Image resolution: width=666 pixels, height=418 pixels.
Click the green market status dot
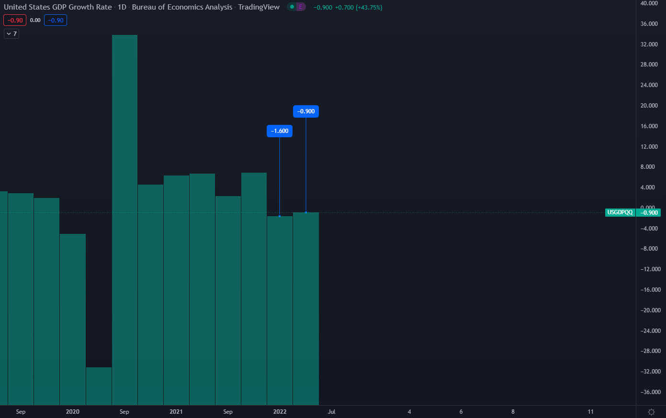click(292, 7)
